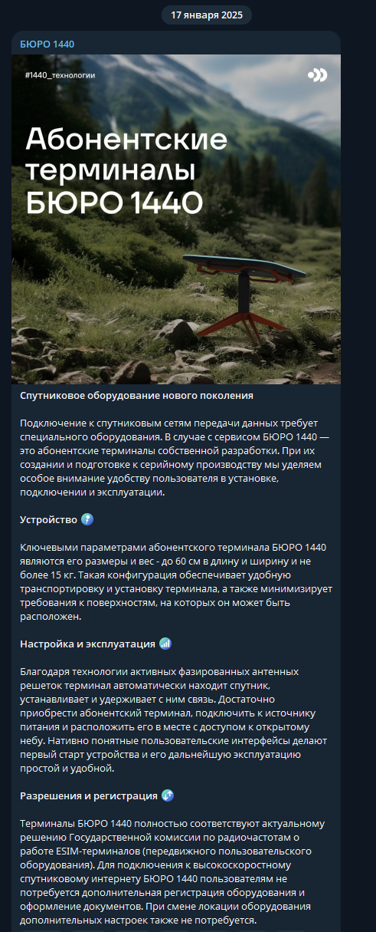This screenshot has height=932, width=376.
Task: Open the Абонентские терминалы post image
Action: point(176,219)
